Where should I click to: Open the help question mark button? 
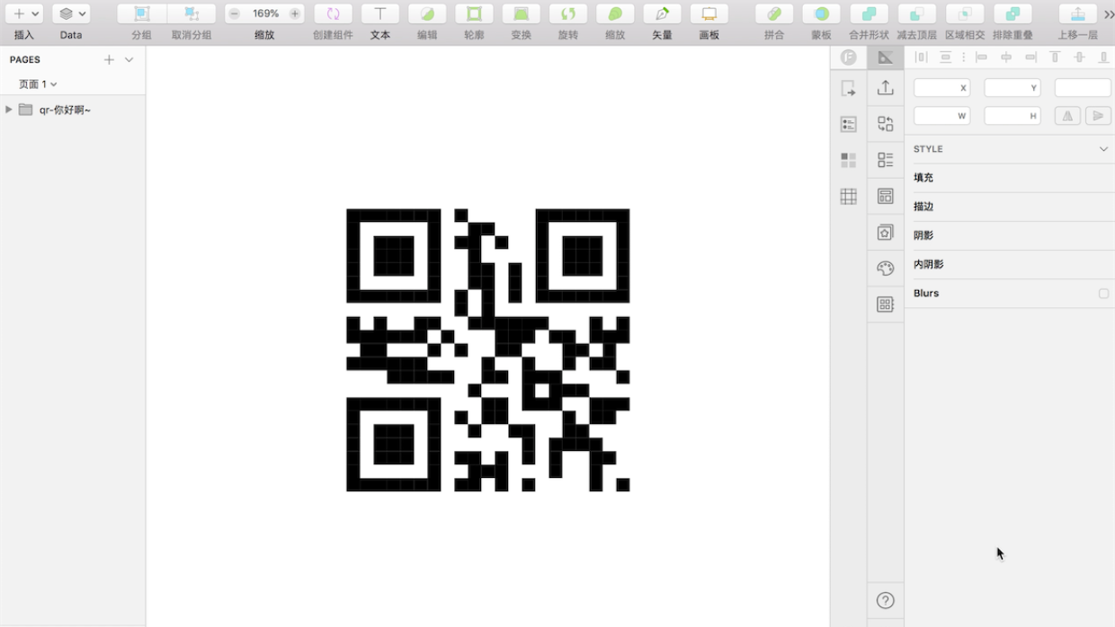click(x=886, y=600)
